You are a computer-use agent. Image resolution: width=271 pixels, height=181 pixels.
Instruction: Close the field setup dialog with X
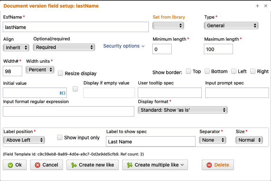tap(265, 6)
